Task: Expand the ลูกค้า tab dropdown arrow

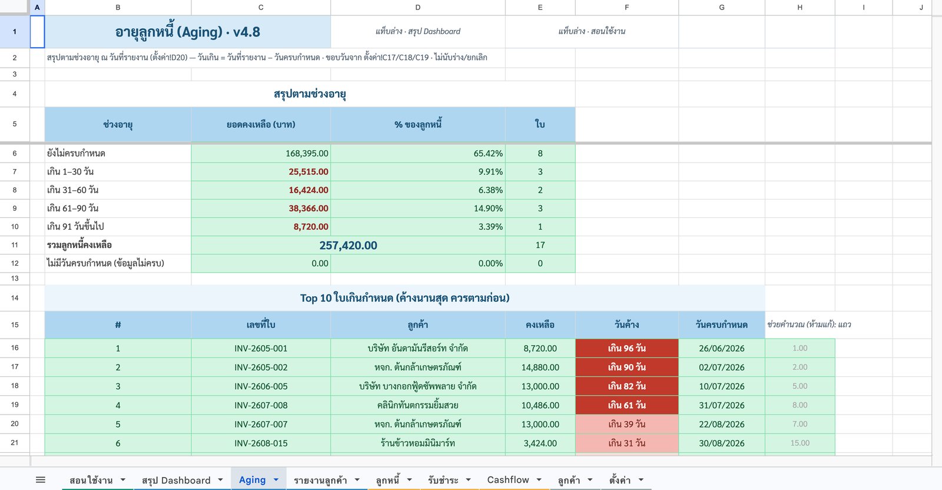Action: (590, 480)
